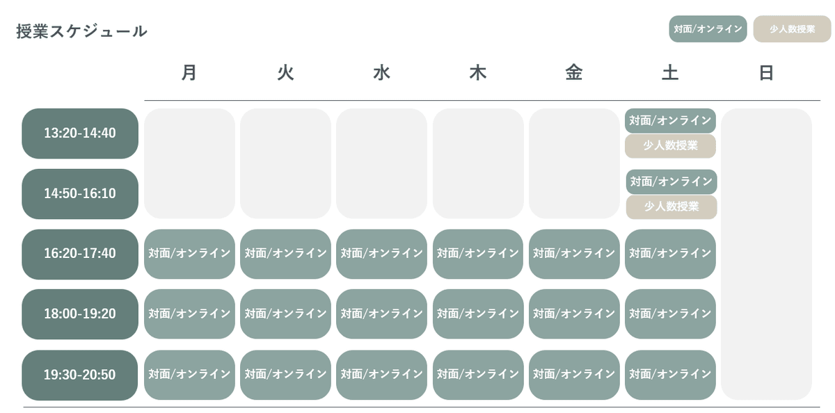Viewport: 835px width, 413px height.
Task: Open Saturday 14:50-16:10 対面/オンライン class
Action: pyautogui.click(x=671, y=181)
